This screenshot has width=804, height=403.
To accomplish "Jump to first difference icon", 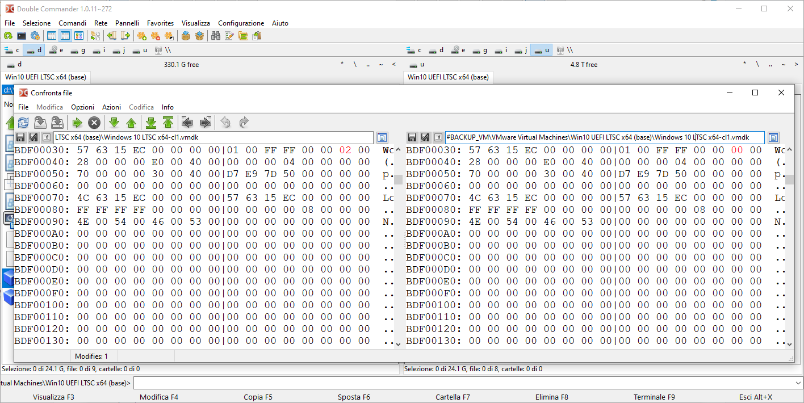I will click(x=168, y=122).
